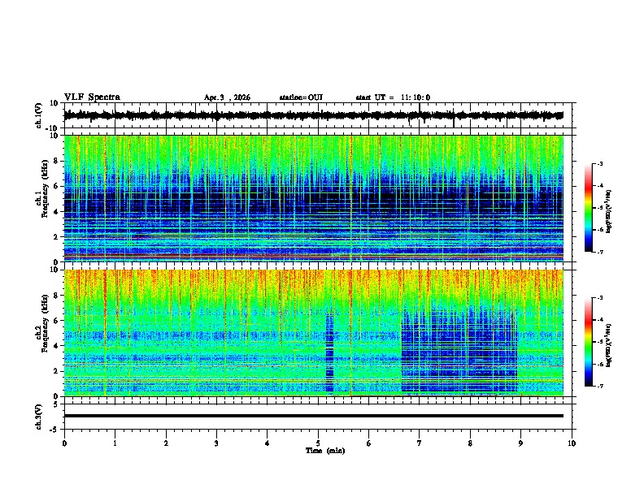644x497 pixels.
Task: Click the ch.1 color bar log(PSD) unit label
Action: coord(609,211)
